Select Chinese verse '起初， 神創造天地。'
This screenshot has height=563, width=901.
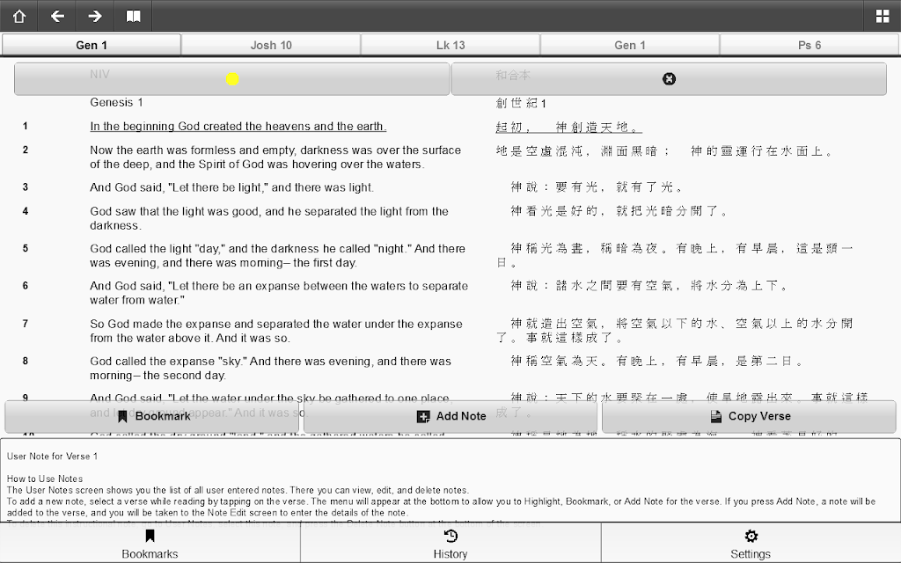coord(568,127)
